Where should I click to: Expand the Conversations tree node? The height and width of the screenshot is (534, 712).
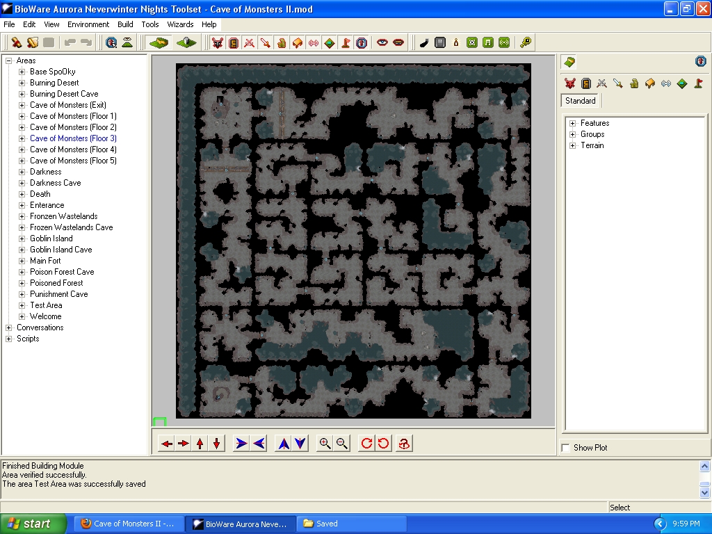9,327
